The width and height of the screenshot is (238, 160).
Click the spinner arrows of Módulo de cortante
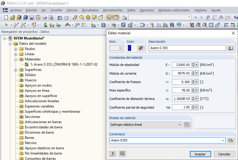193,73
